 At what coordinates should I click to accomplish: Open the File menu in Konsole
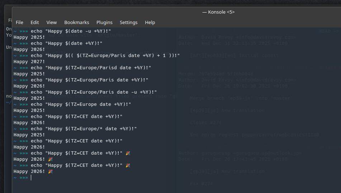(20, 22)
